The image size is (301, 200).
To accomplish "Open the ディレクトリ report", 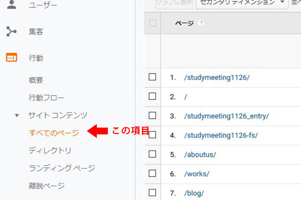I will (x=50, y=150).
